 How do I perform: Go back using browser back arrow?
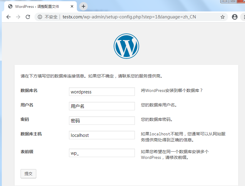tap(8, 17)
